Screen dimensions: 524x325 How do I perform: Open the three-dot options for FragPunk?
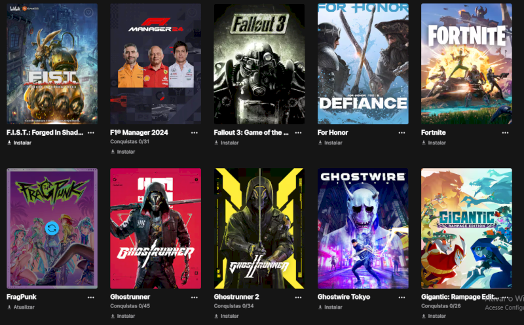[90, 298]
